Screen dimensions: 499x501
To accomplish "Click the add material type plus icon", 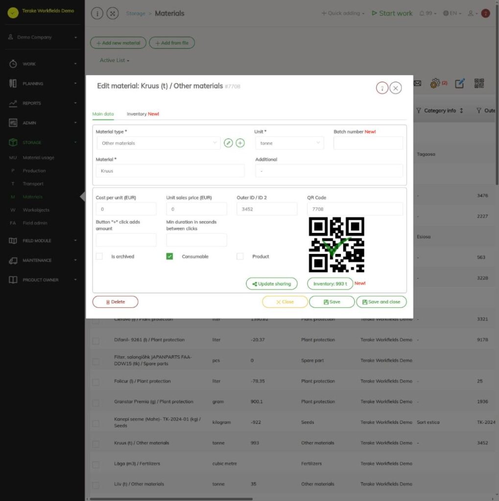I will click(x=240, y=143).
